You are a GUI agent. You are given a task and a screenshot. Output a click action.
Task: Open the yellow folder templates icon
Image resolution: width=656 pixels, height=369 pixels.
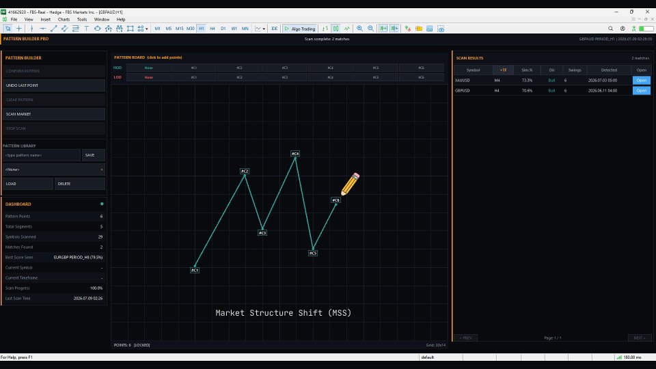tap(418, 29)
